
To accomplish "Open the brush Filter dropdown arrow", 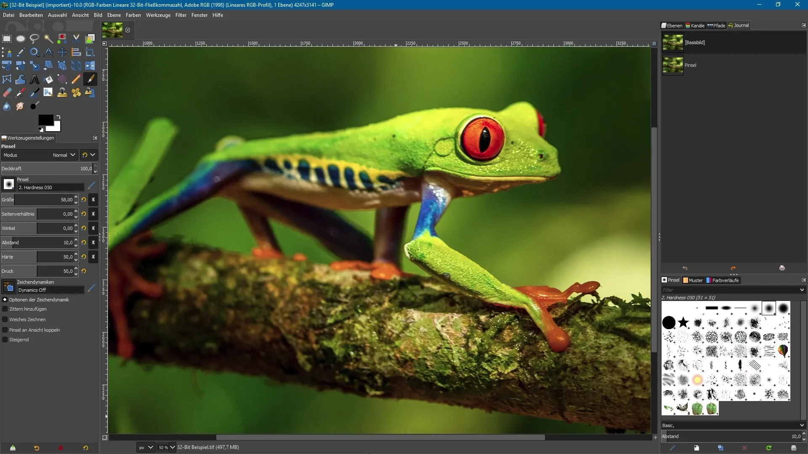I will [802, 290].
